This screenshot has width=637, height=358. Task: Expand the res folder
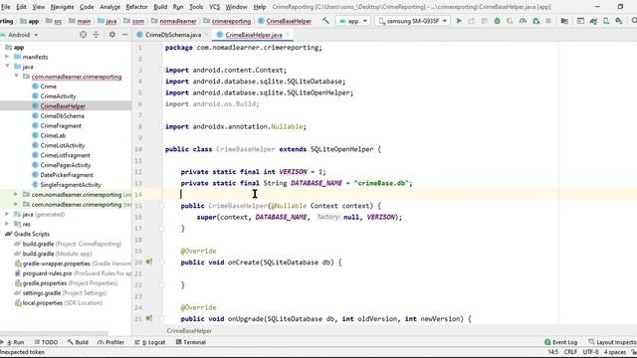coord(7,224)
